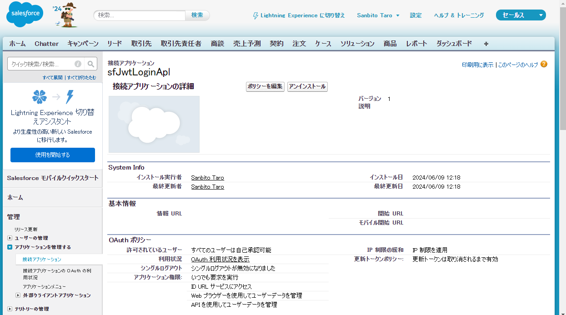Open ヘルプ & トレーニング link

point(459,15)
